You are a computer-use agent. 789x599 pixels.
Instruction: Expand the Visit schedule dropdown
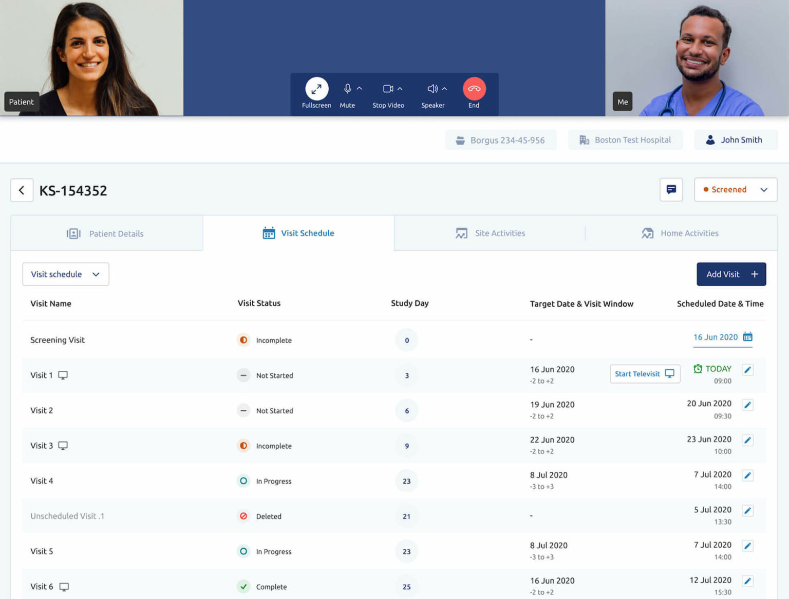(66, 274)
